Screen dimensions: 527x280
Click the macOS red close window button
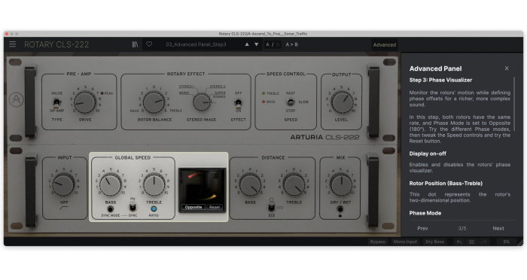[x=7, y=34]
